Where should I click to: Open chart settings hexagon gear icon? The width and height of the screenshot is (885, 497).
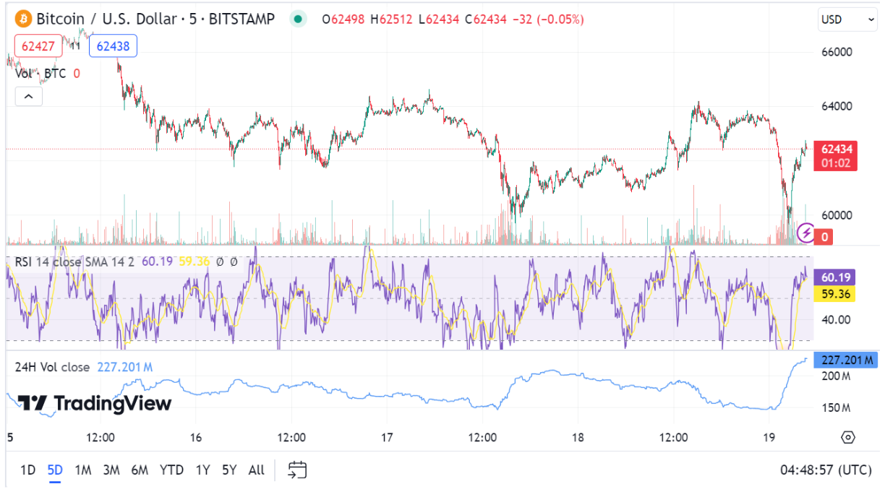point(848,437)
